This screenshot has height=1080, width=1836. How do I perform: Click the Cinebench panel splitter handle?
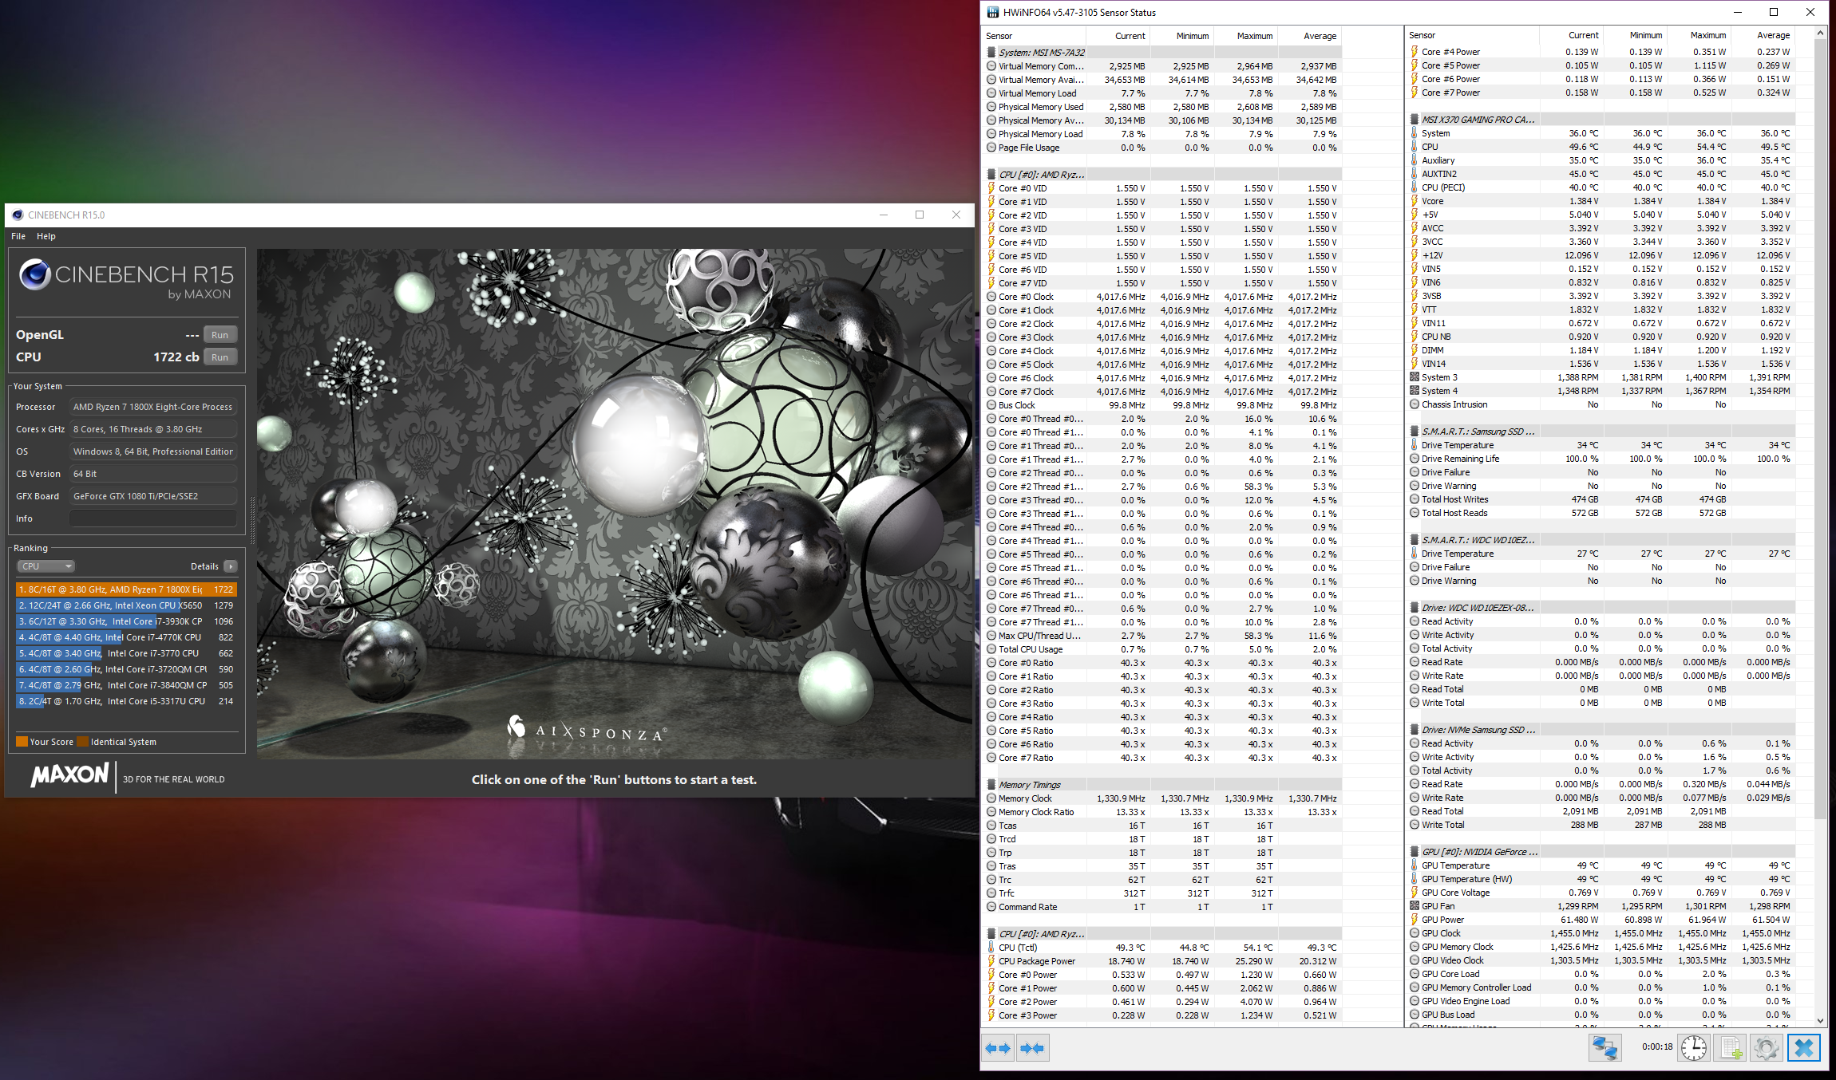click(x=253, y=520)
